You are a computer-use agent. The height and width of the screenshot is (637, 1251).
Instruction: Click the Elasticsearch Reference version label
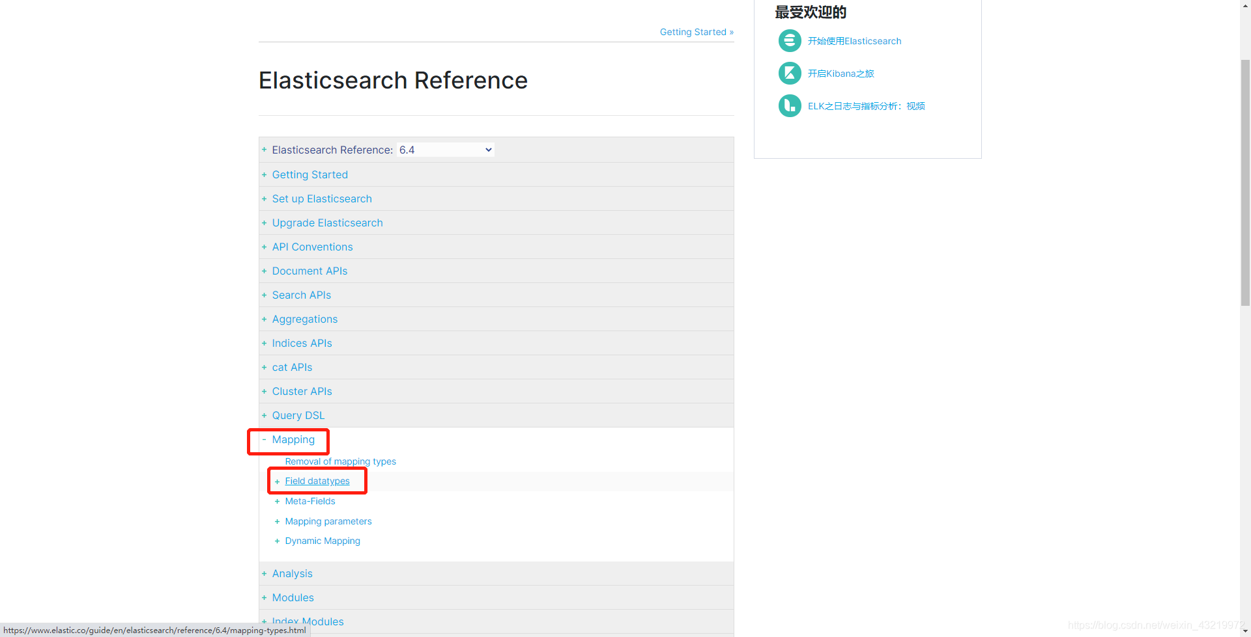click(x=332, y=150)
